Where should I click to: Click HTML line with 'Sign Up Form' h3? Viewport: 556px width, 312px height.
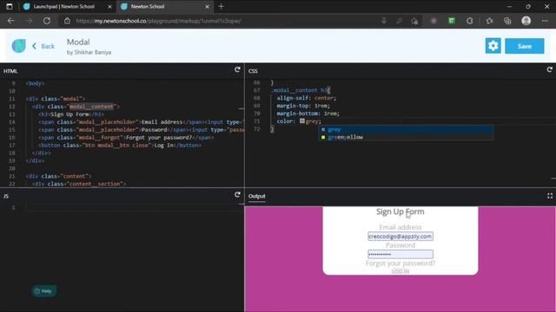click(71, 114)
